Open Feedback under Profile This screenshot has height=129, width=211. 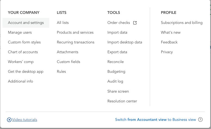[169, 42]
